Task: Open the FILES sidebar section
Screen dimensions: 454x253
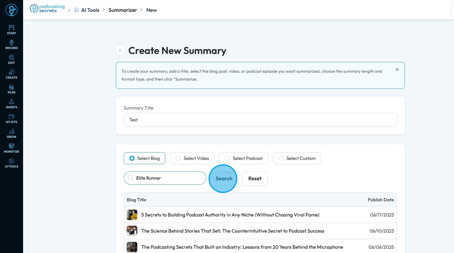Action: (x=11, y=89)
